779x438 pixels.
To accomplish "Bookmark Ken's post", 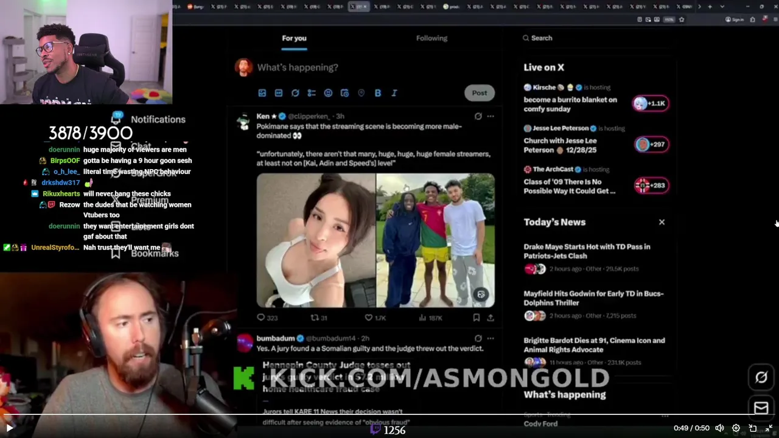I will [x=477, y=318].
